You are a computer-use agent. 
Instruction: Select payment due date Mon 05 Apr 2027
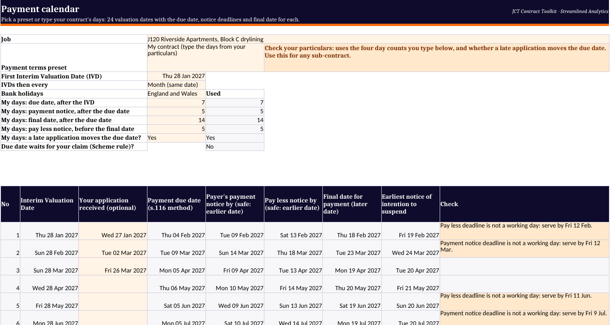[x=176, y=266]
